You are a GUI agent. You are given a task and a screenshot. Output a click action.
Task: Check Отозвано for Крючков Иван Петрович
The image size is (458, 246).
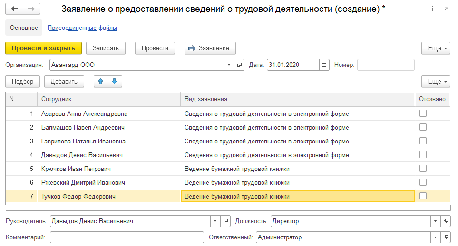pos(423,169)
